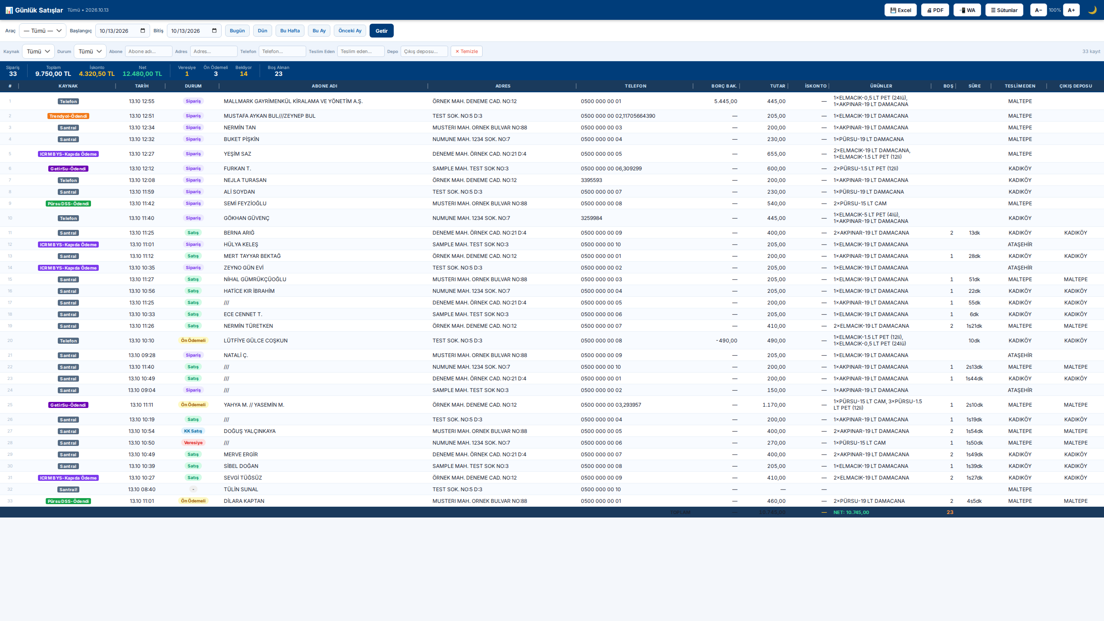Select the Bugün quick date filter
Screen dimensions: 1104x621
237,31
